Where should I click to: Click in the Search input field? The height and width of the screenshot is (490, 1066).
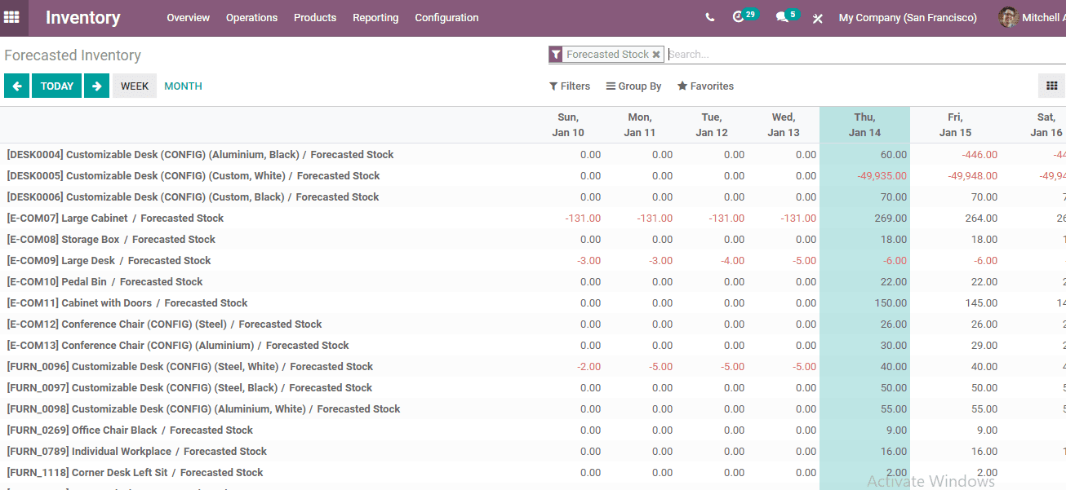coord(865,55)
